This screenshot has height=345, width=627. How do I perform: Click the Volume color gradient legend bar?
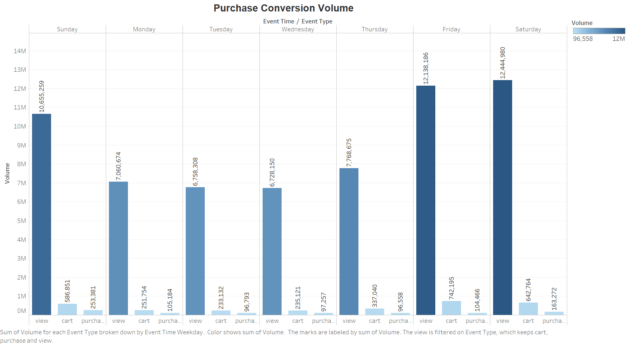click(599, 31)
